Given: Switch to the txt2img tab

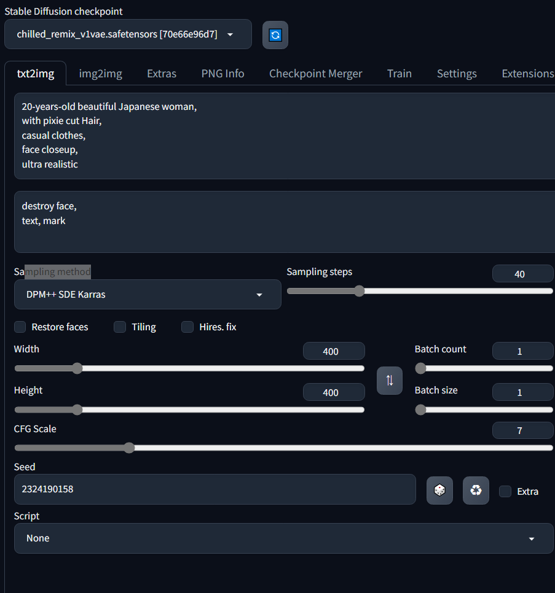Looking at the screenshot, I should (x=36, y=74).
